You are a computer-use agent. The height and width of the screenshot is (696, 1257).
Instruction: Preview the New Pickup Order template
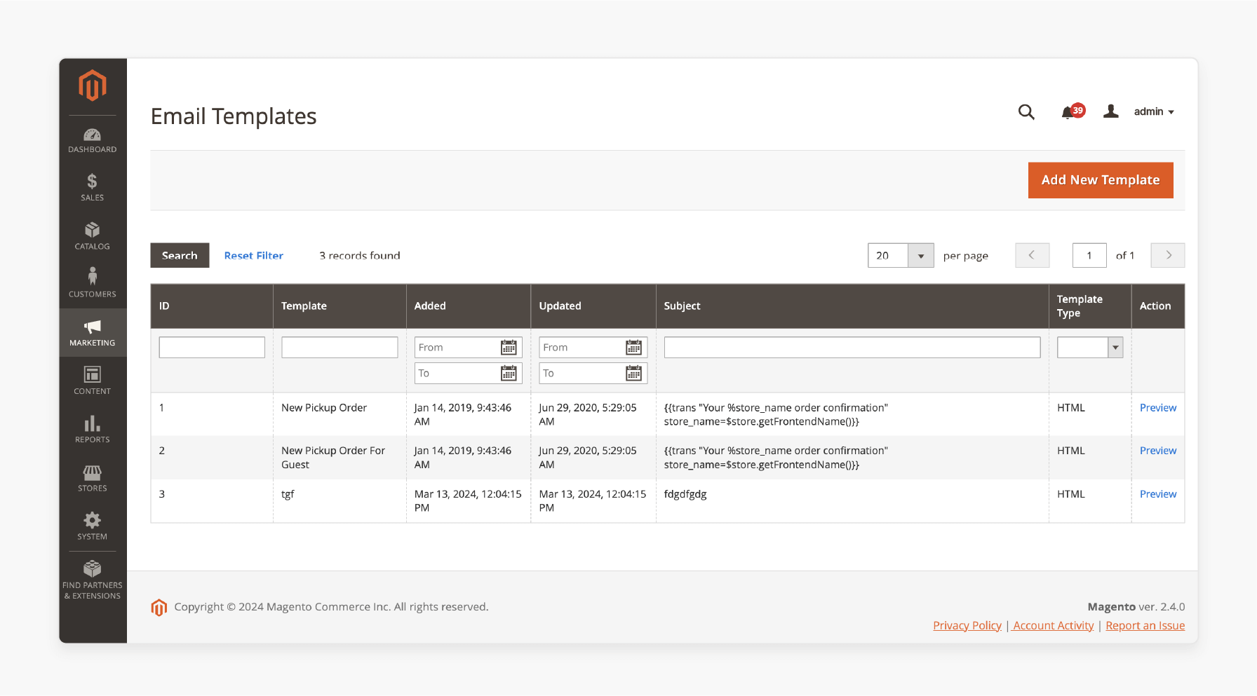(x=1158, y=408)
